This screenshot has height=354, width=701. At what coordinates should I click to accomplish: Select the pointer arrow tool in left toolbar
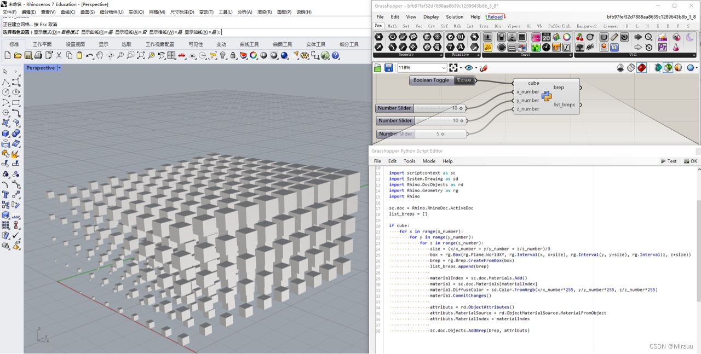tap(5, 71)
